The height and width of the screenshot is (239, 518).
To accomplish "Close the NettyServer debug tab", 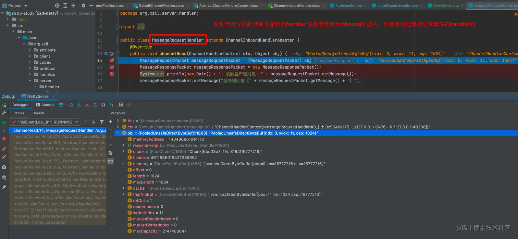I will 54,97.
